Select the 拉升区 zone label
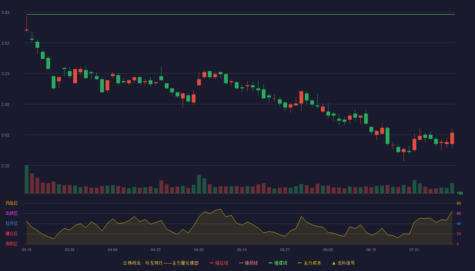This screenshot has width=475, height=271. click(x=12, y=224)
